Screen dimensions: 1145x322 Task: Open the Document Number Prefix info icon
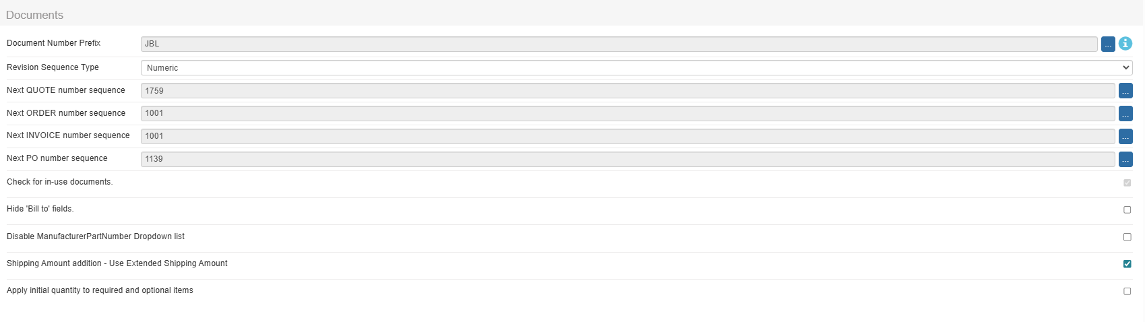[x=1125, y=43]
